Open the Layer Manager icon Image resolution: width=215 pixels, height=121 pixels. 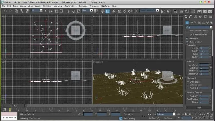click(x=175, y=11)
